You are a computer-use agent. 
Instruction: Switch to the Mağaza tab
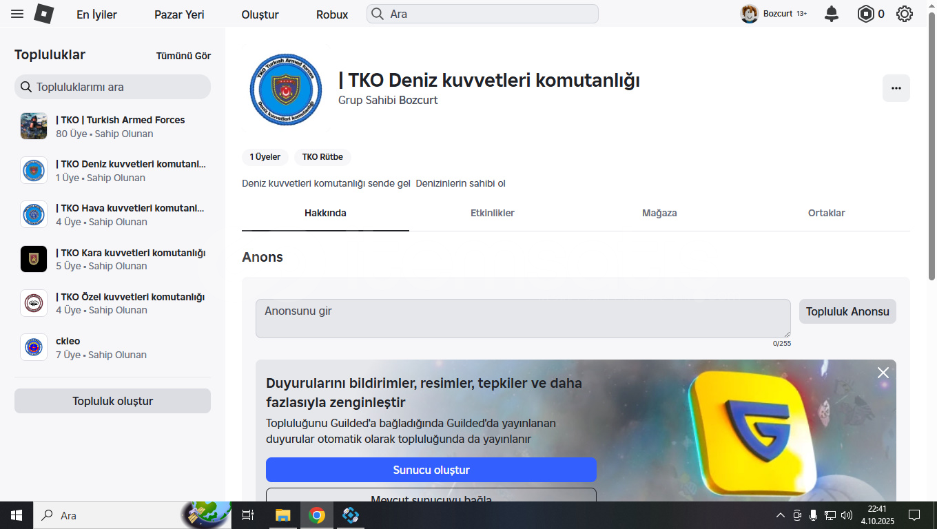coord(659,213)
